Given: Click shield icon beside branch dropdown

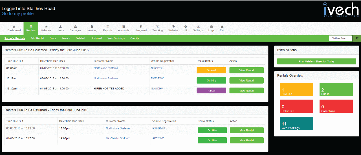Looking at the screenshot, I should click(x=357, y=38).
